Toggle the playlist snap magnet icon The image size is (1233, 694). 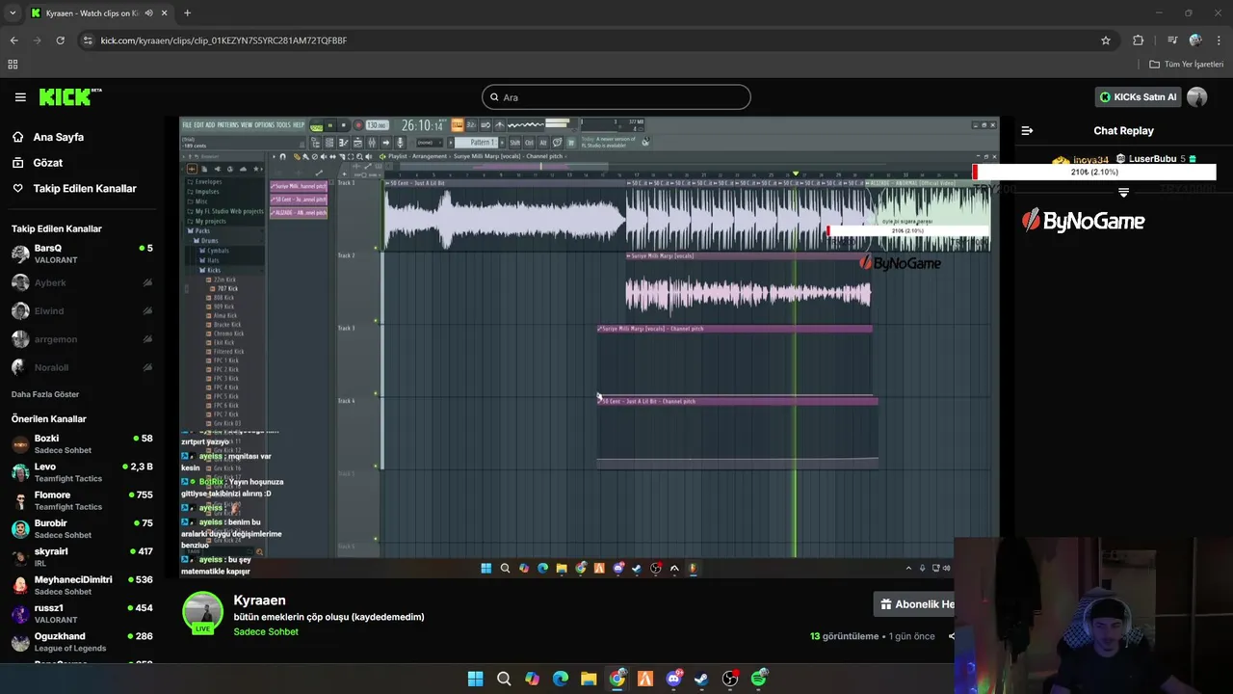[282, 156]
